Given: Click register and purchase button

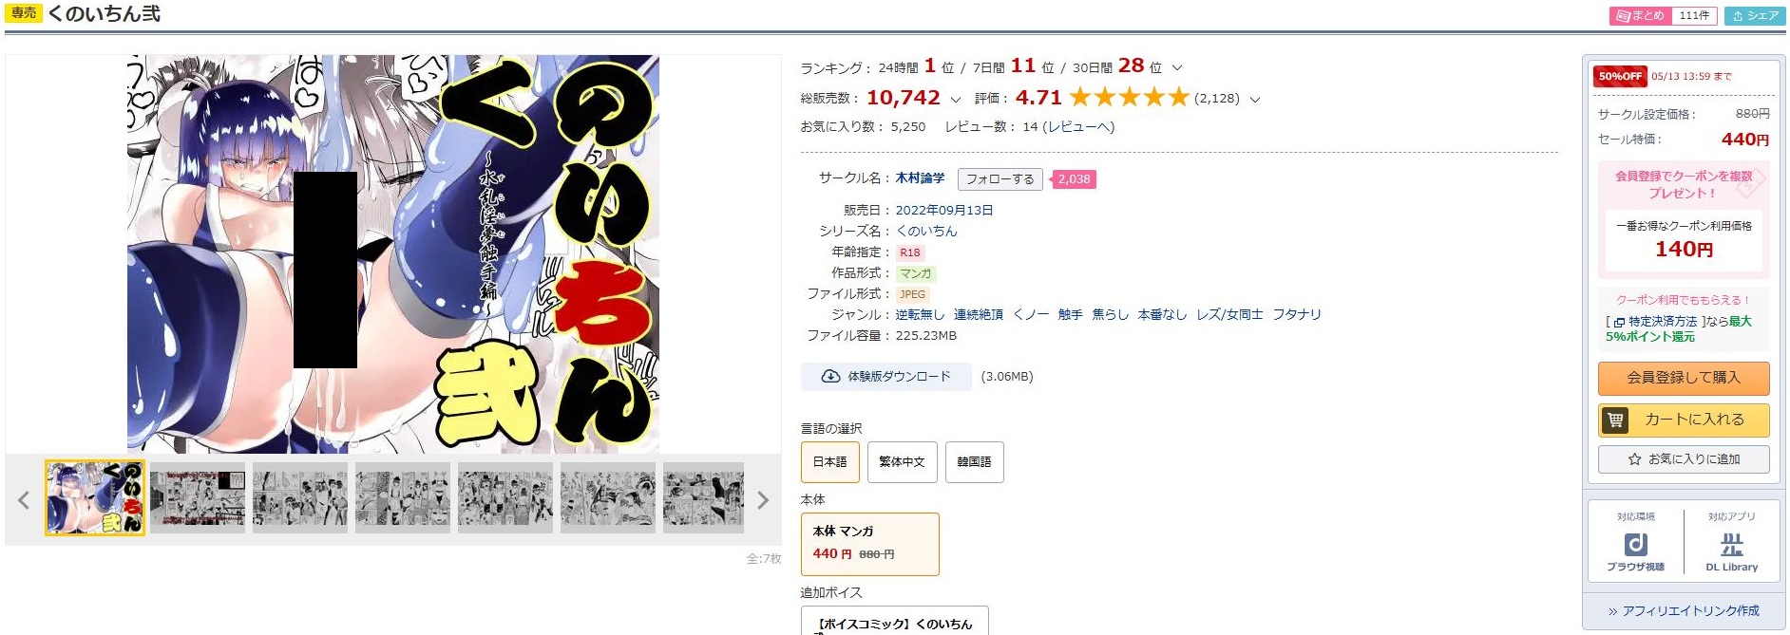Looking at the screenshot, I should click(1684, 378).
